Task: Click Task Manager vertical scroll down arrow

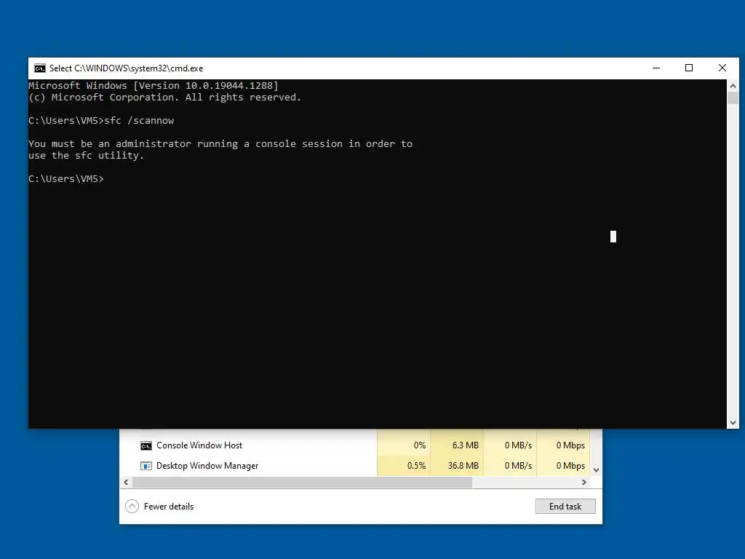Action: (x=597, y=470)
